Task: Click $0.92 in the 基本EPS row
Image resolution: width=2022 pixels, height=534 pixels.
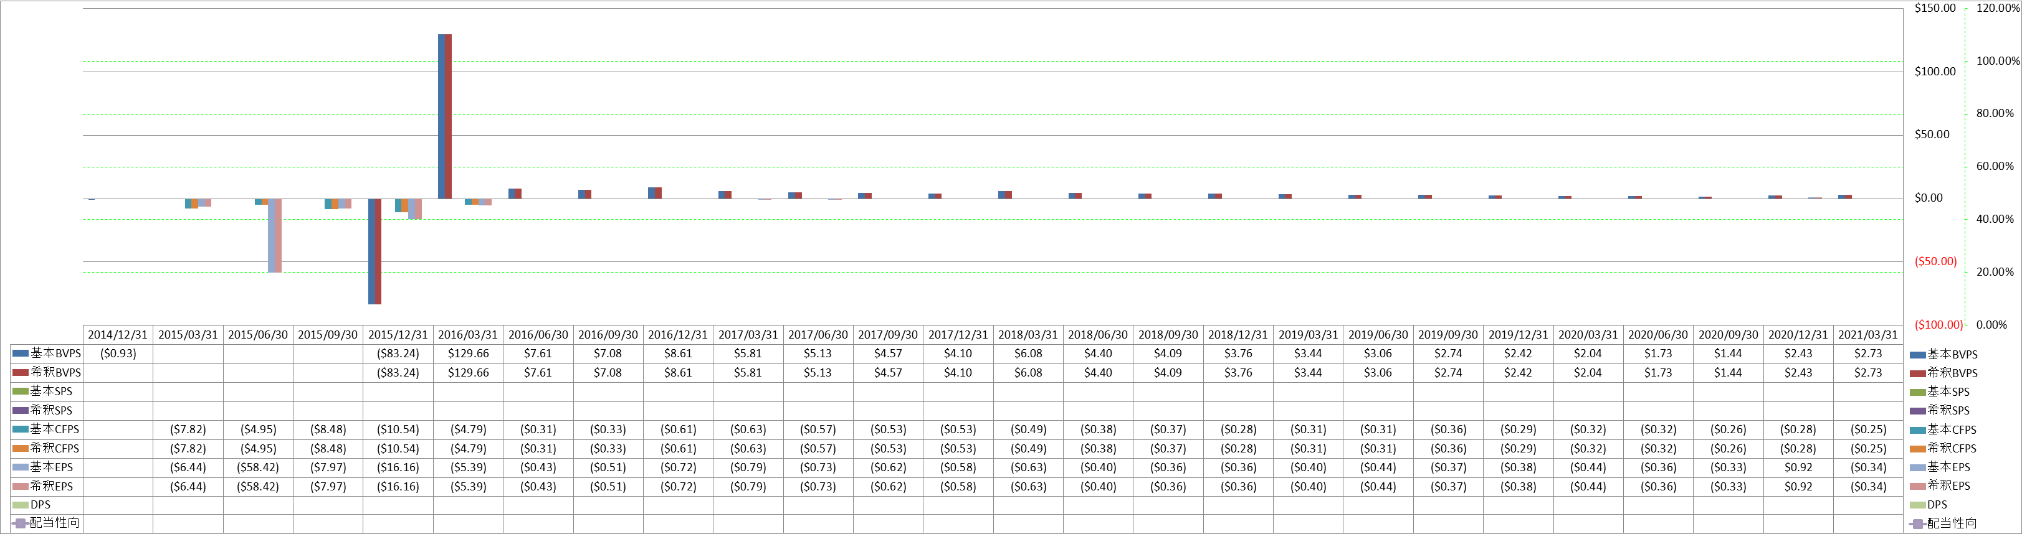Action: pyautogui.click(x=1798, y=467)
